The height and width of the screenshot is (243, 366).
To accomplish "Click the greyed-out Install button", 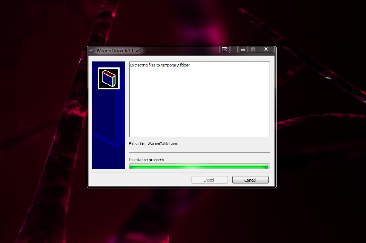I will point(209,180).
